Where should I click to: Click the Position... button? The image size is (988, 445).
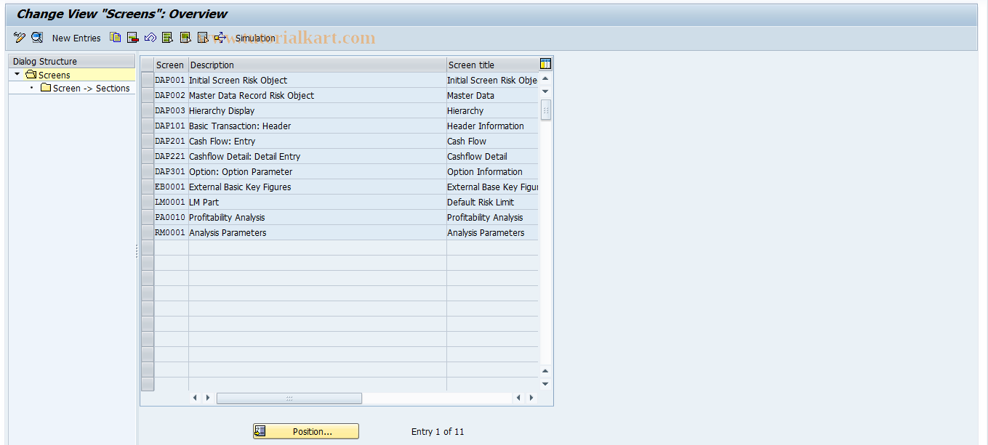(x=306, y=431)
